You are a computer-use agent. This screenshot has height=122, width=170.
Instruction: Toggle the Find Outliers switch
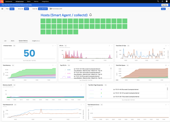[50, 9]
